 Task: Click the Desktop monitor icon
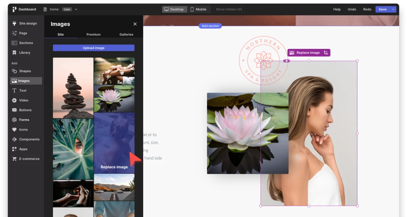point(166,9)
